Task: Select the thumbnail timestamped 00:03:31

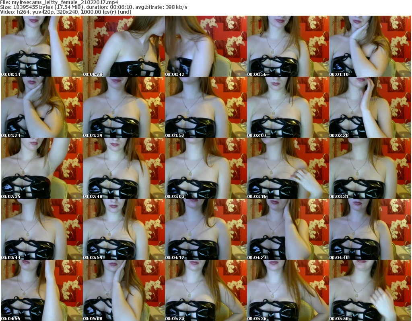Action: (x=370, y=168)
